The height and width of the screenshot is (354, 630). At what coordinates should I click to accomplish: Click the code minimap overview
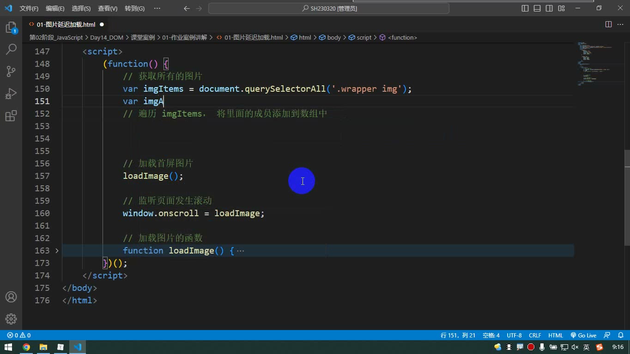click(x=598, y=65)
